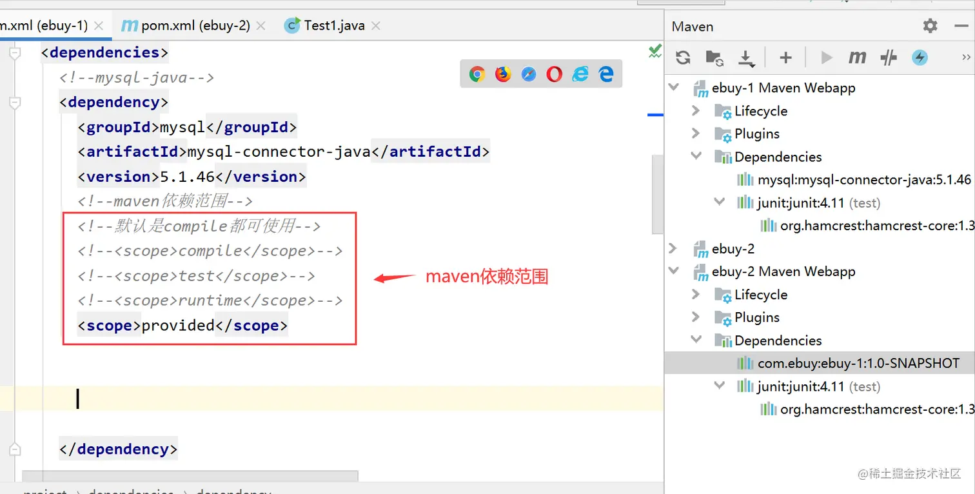Click the commented scope test line

tap(196, 276)
